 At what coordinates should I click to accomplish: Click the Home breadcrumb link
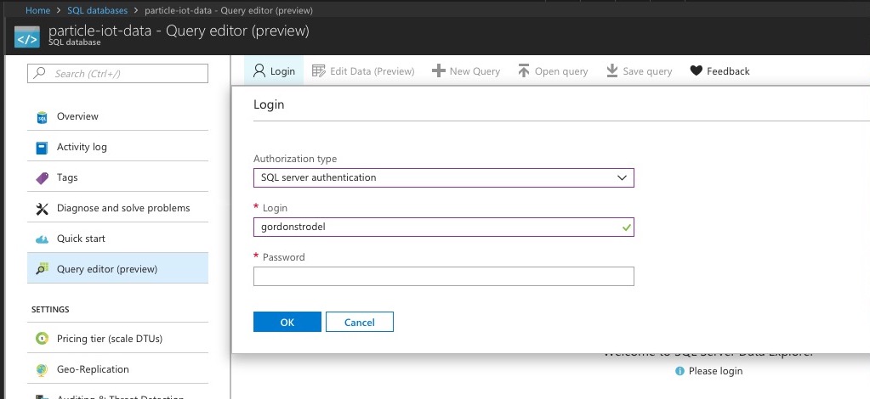[37, 10]
